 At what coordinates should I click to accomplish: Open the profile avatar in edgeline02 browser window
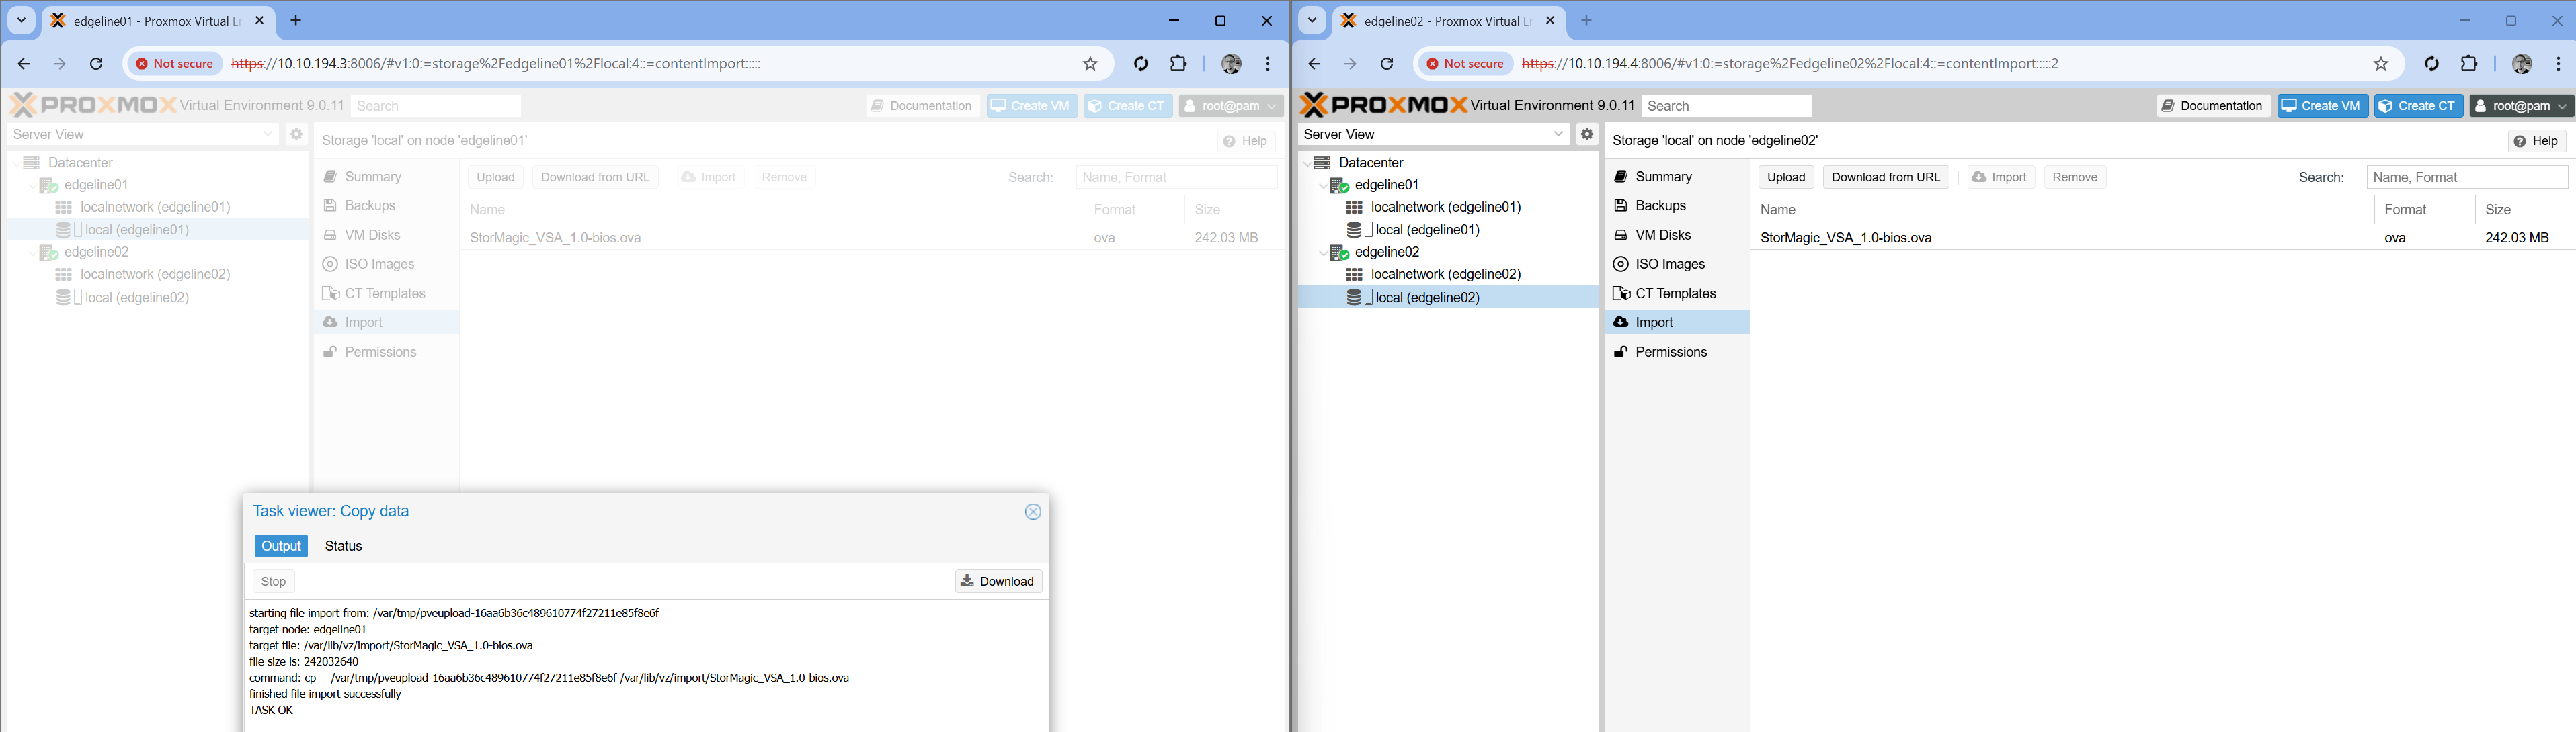click(2522, 64)
